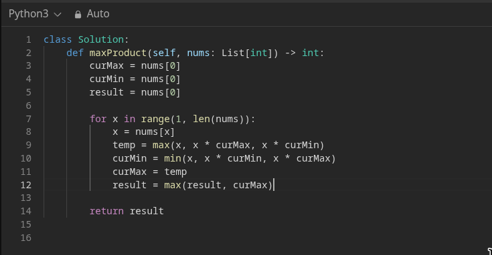Viewport: 492px width, 255px height.
Task: Click the 'class' keyword on line 1
Action: pyautogui.click(x=58, y=39)
